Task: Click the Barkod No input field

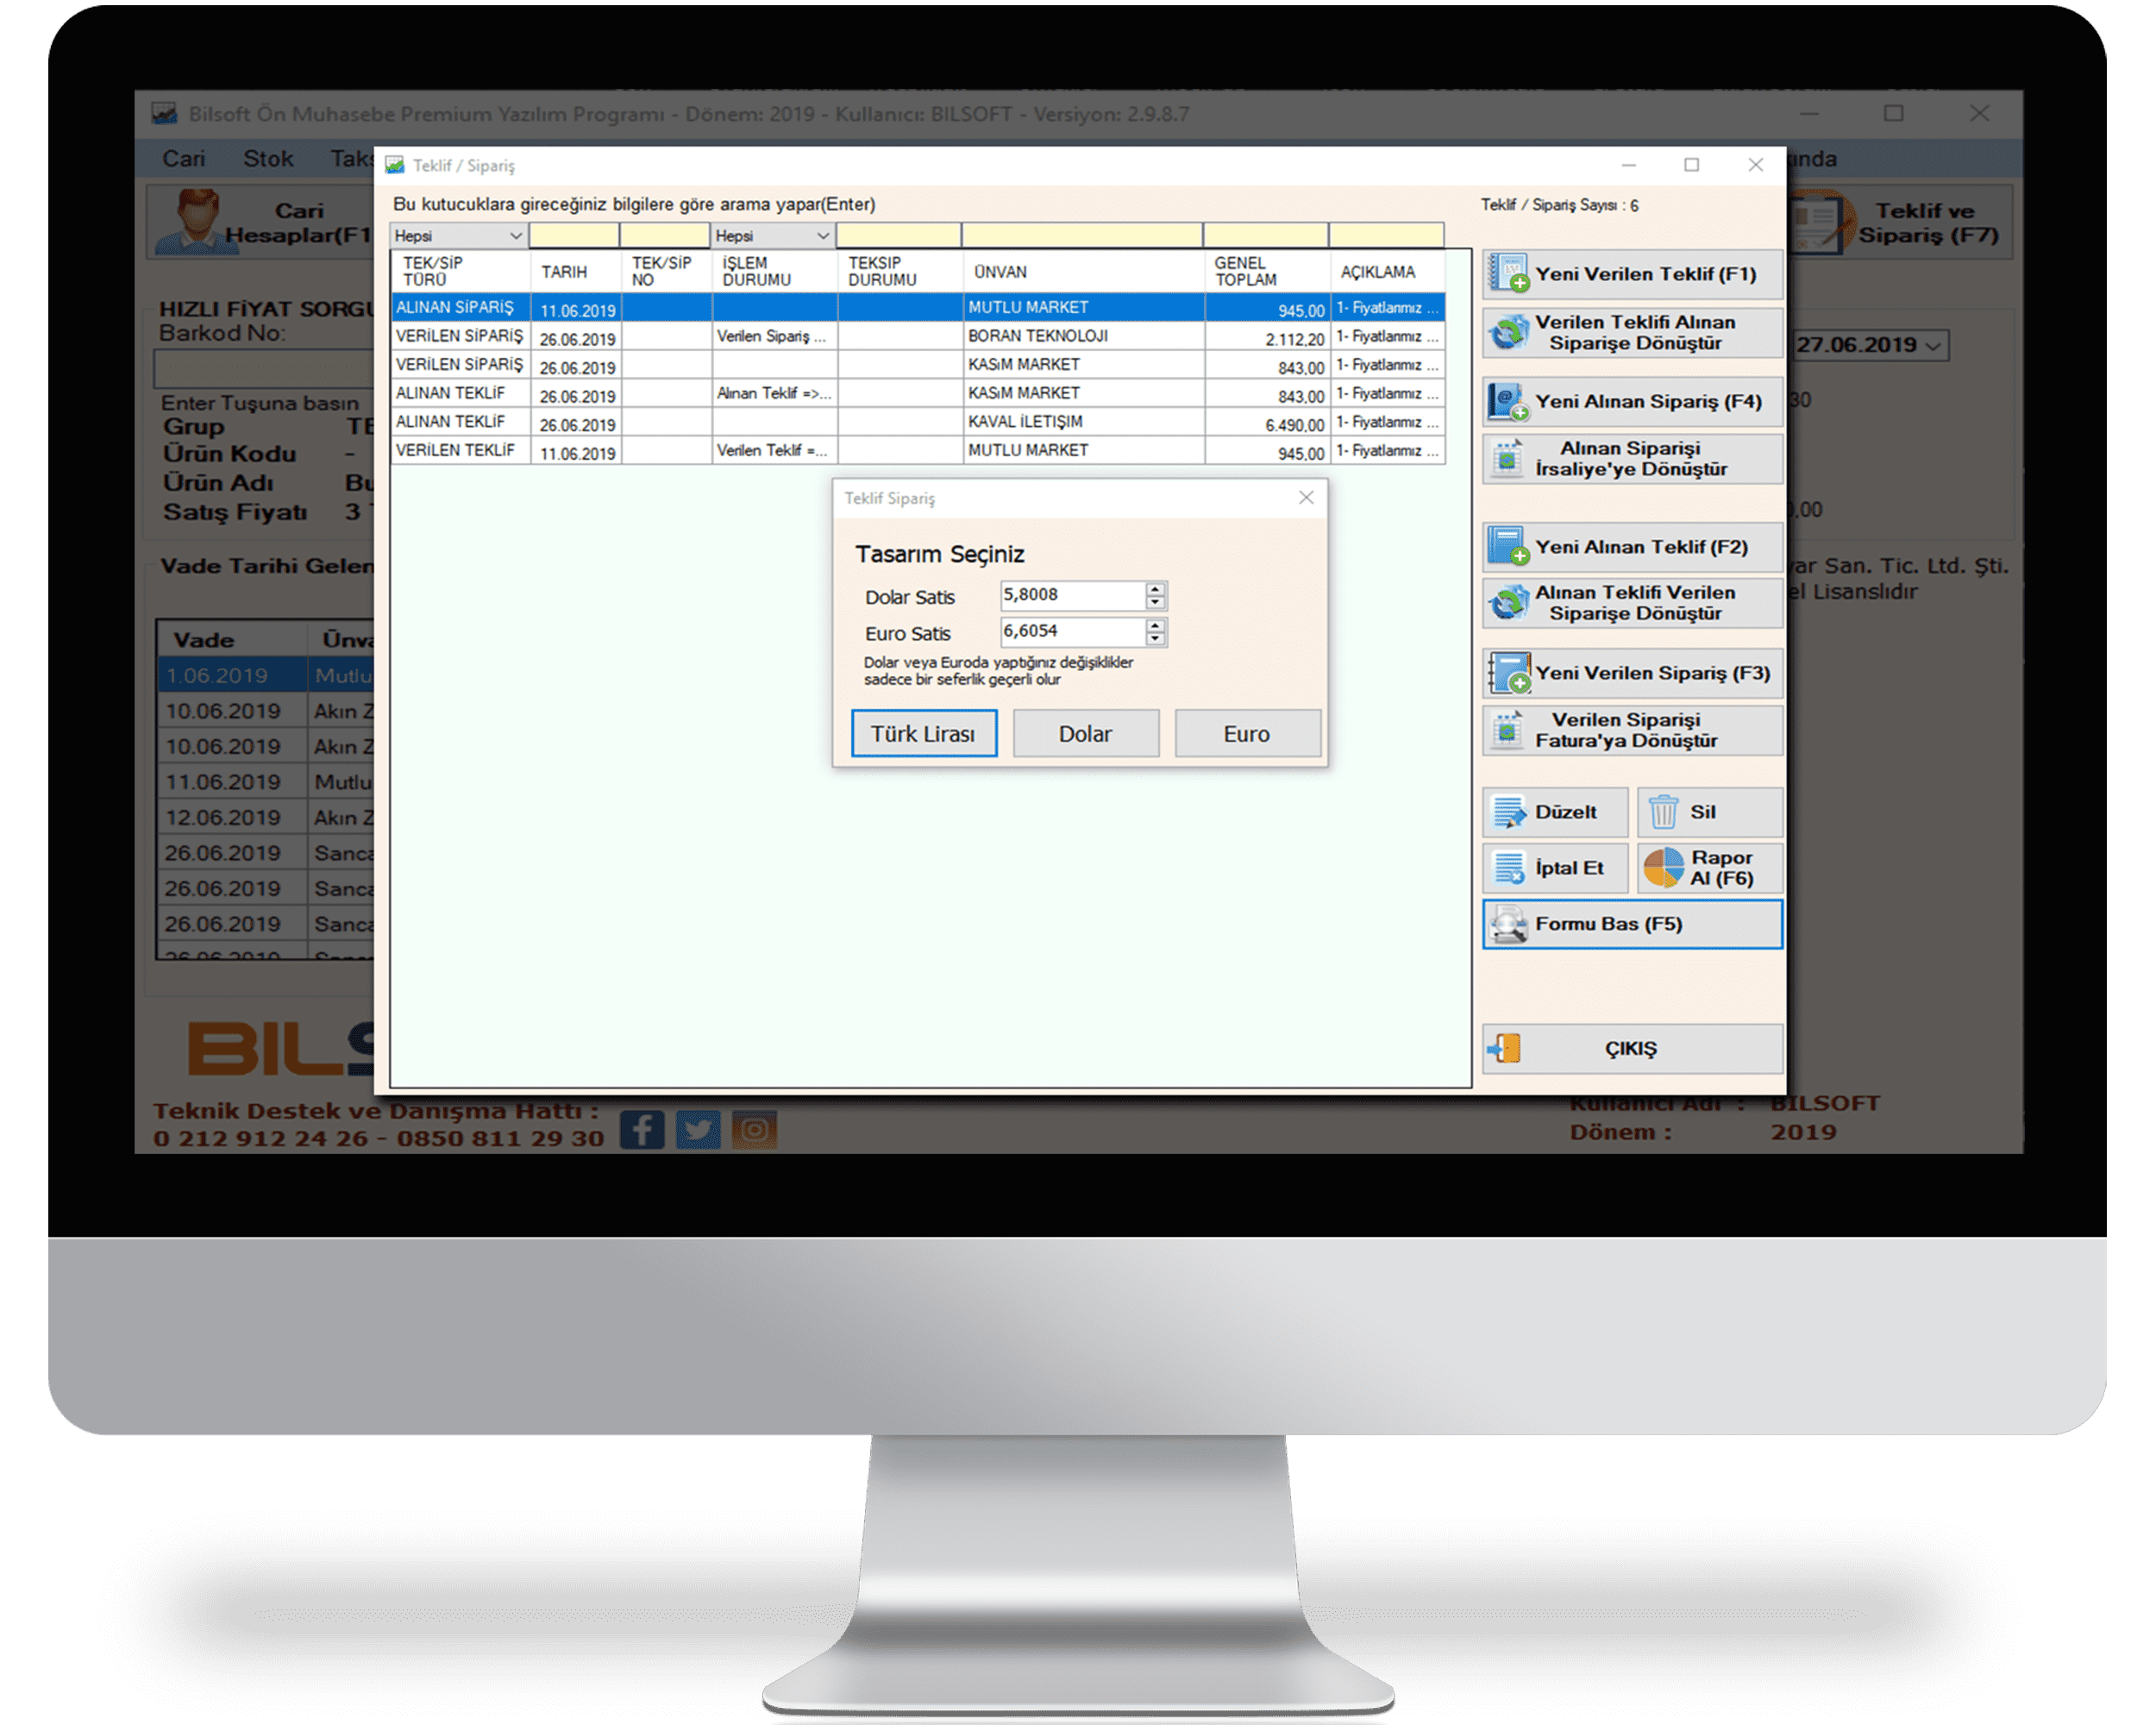Action: click(265, 368)
